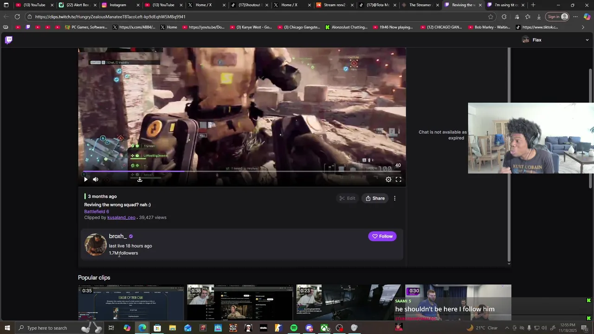The height and width of the screenshot is (334, 594).
Task: Open the 0:30 popular clip thumbnail
Action: [458, 302]
